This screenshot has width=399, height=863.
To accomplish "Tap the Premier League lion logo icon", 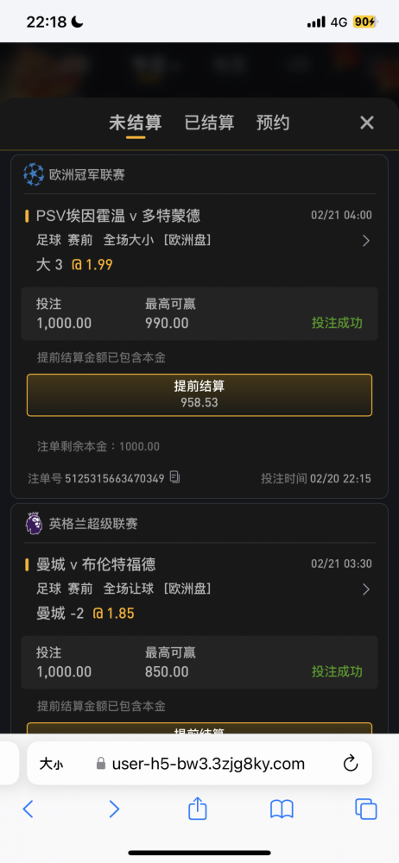I will [x=34, y=524].
